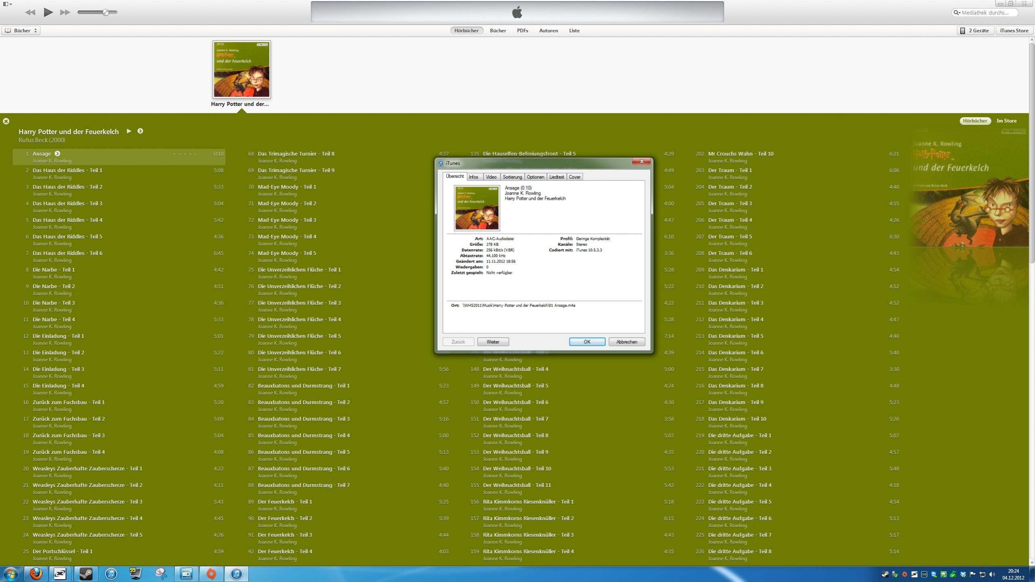Close the expanded album view with the X icon
Viewport: 1035px width, 582px height.
click(6, 121)
